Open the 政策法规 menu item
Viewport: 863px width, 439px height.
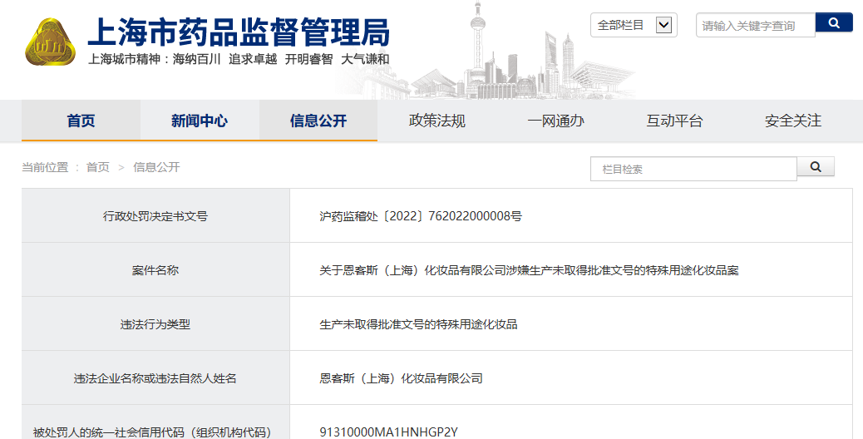[x=437, y=121]
